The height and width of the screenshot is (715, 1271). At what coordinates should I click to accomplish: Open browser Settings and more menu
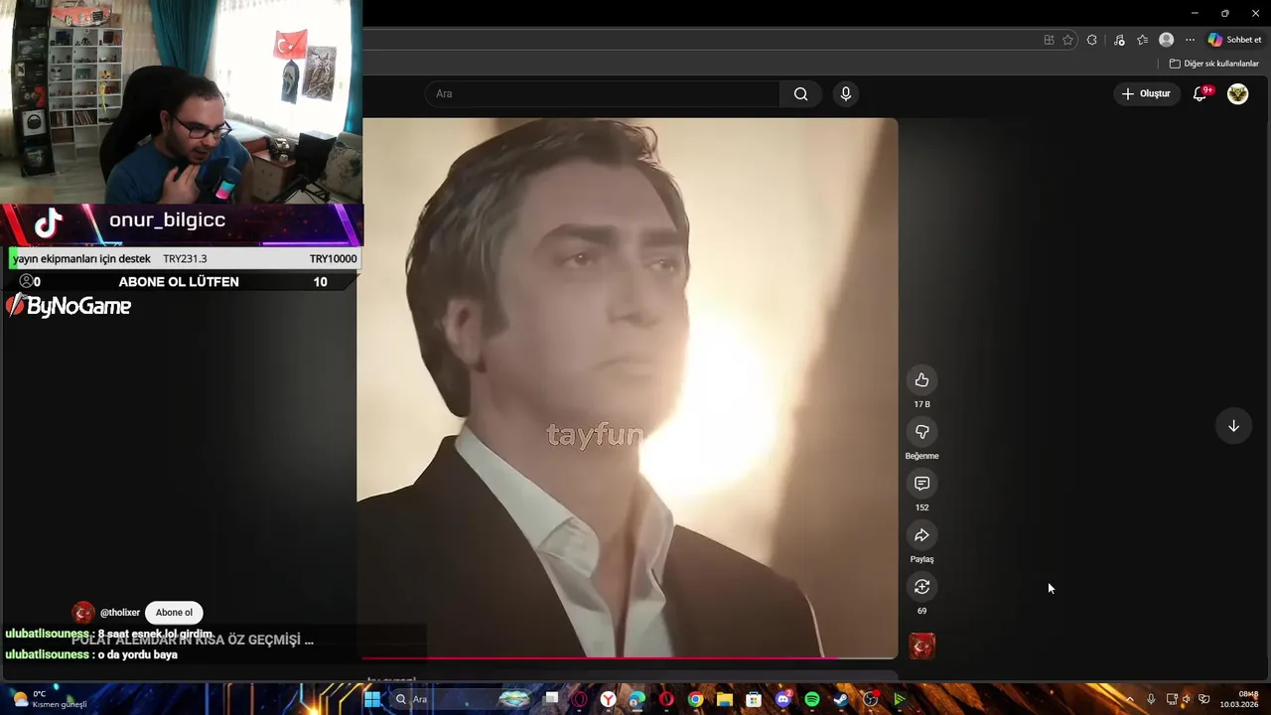coord(1190,40)
